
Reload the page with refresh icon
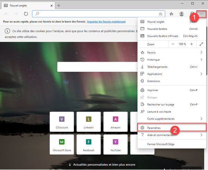26,14
